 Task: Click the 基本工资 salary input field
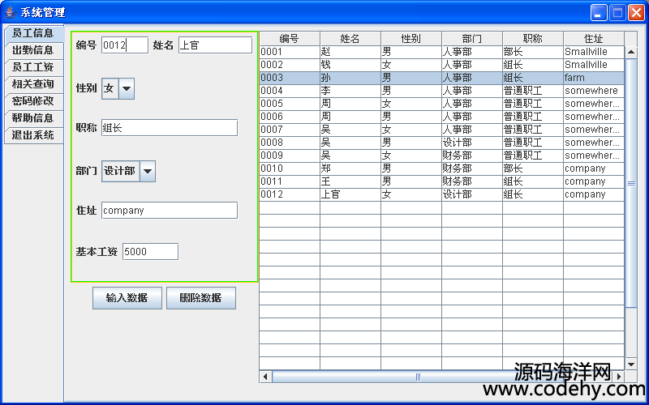(x=150, y=252)
